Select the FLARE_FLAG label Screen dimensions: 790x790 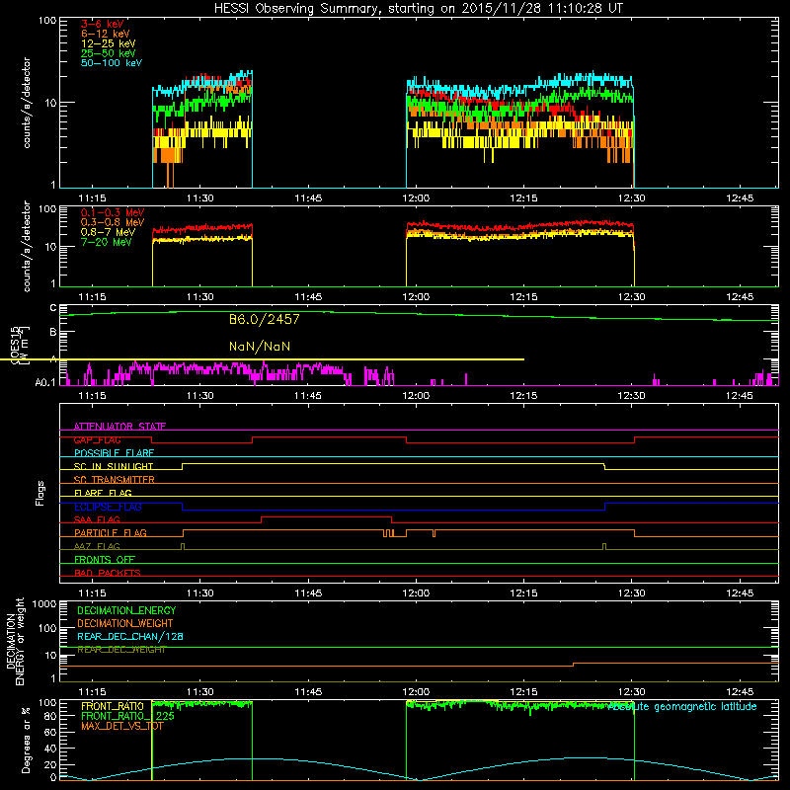[x=103, y=493]
